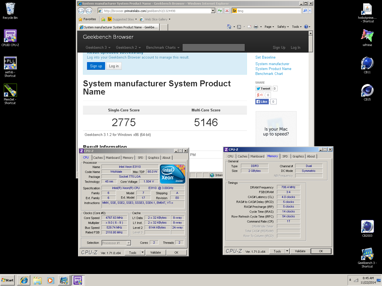Screen dimensions: 382x286
Task: Click the Facebook Like button
Action: (x=262, y=102)
